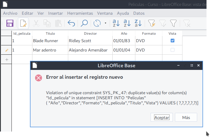Click the Sort descending icon
The image size is (214, 139).
coord(138,23)
